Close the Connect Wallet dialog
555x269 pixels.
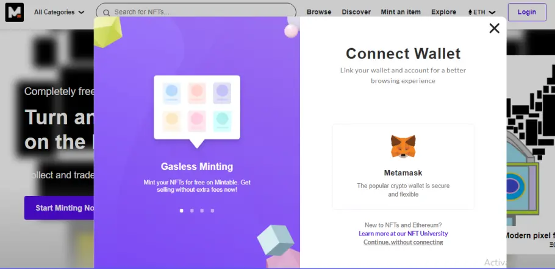coord(494,28)
